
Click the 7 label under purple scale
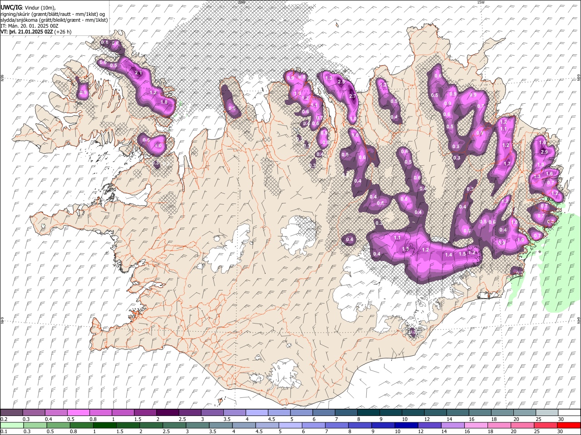(x=337, y=419)
